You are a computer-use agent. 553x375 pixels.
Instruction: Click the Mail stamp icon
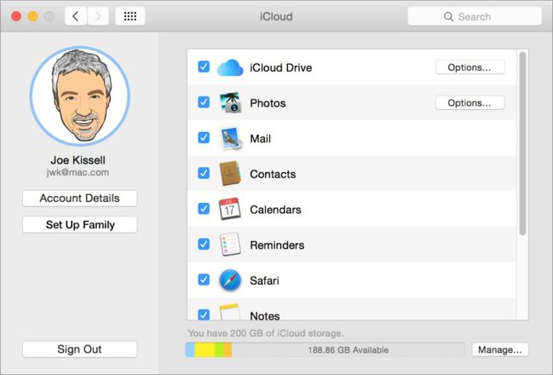tap(231, 138)
